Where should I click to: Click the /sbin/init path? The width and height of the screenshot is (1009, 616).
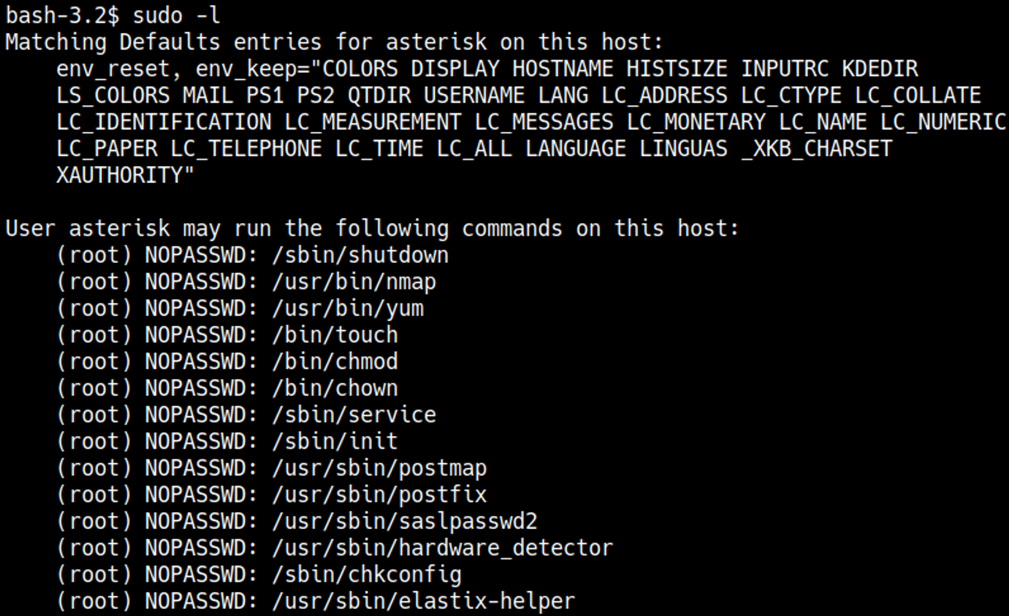[x=335, y=442]
